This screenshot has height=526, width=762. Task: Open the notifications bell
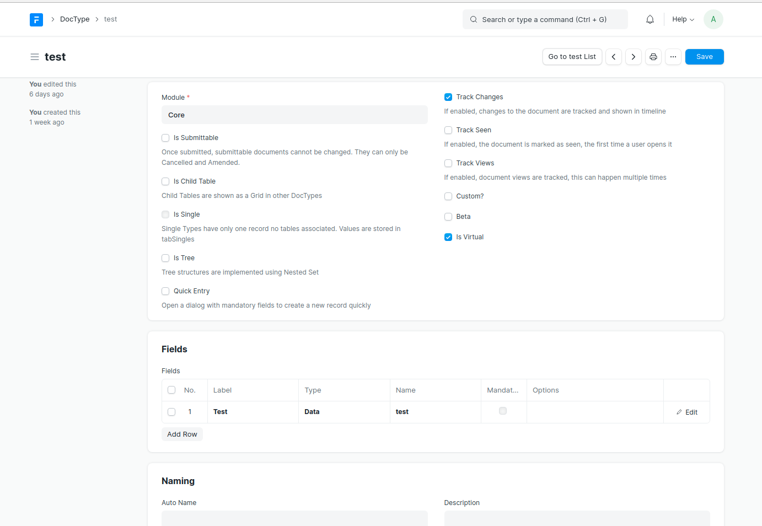pos(650,19)
